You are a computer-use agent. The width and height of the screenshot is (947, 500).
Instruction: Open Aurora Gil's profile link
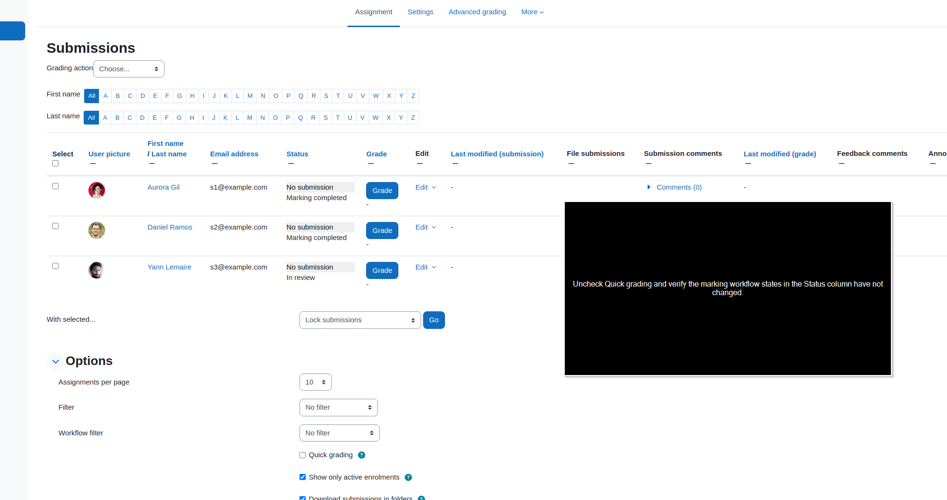(x=164, y=187)
